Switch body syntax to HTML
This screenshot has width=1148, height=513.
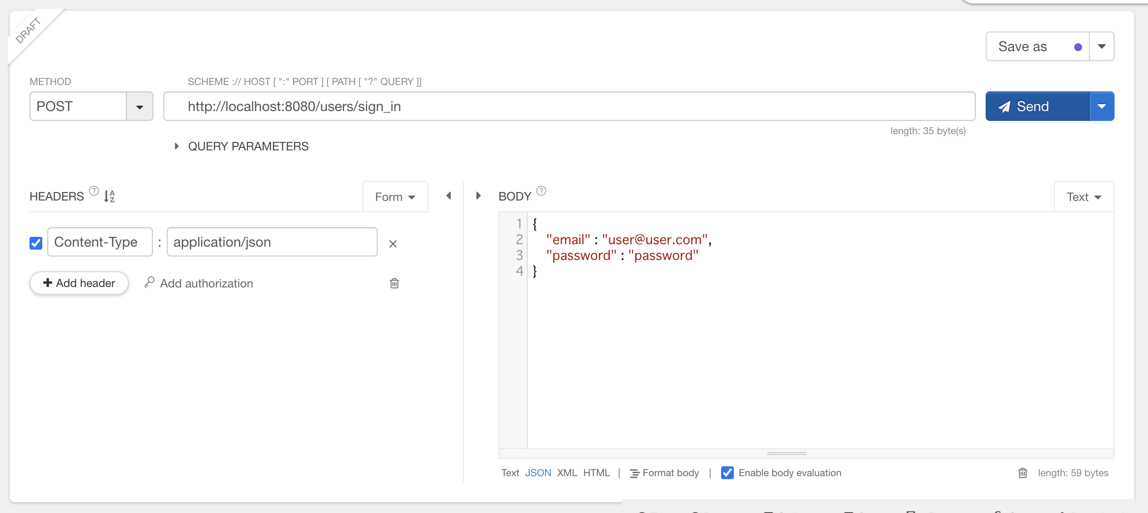(596, 473)
